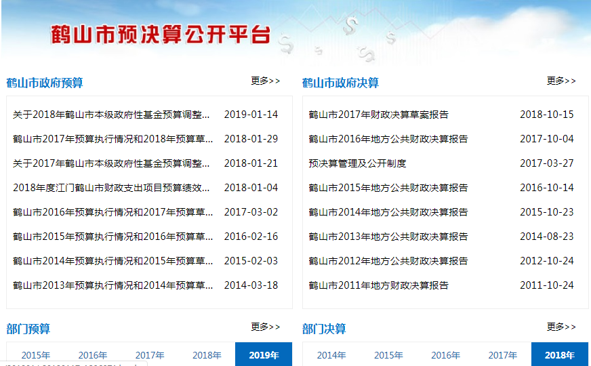Open 鹤山市2013年预算执行情况和2014年预算草案 link

[x=113, y=285]
